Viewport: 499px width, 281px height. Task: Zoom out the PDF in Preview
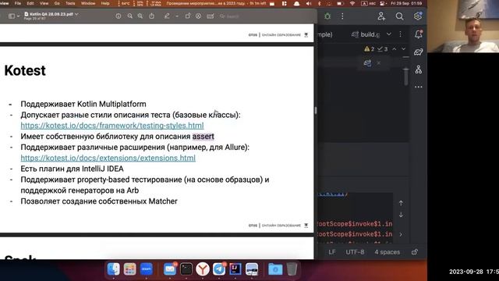click(x=130, y=16)
